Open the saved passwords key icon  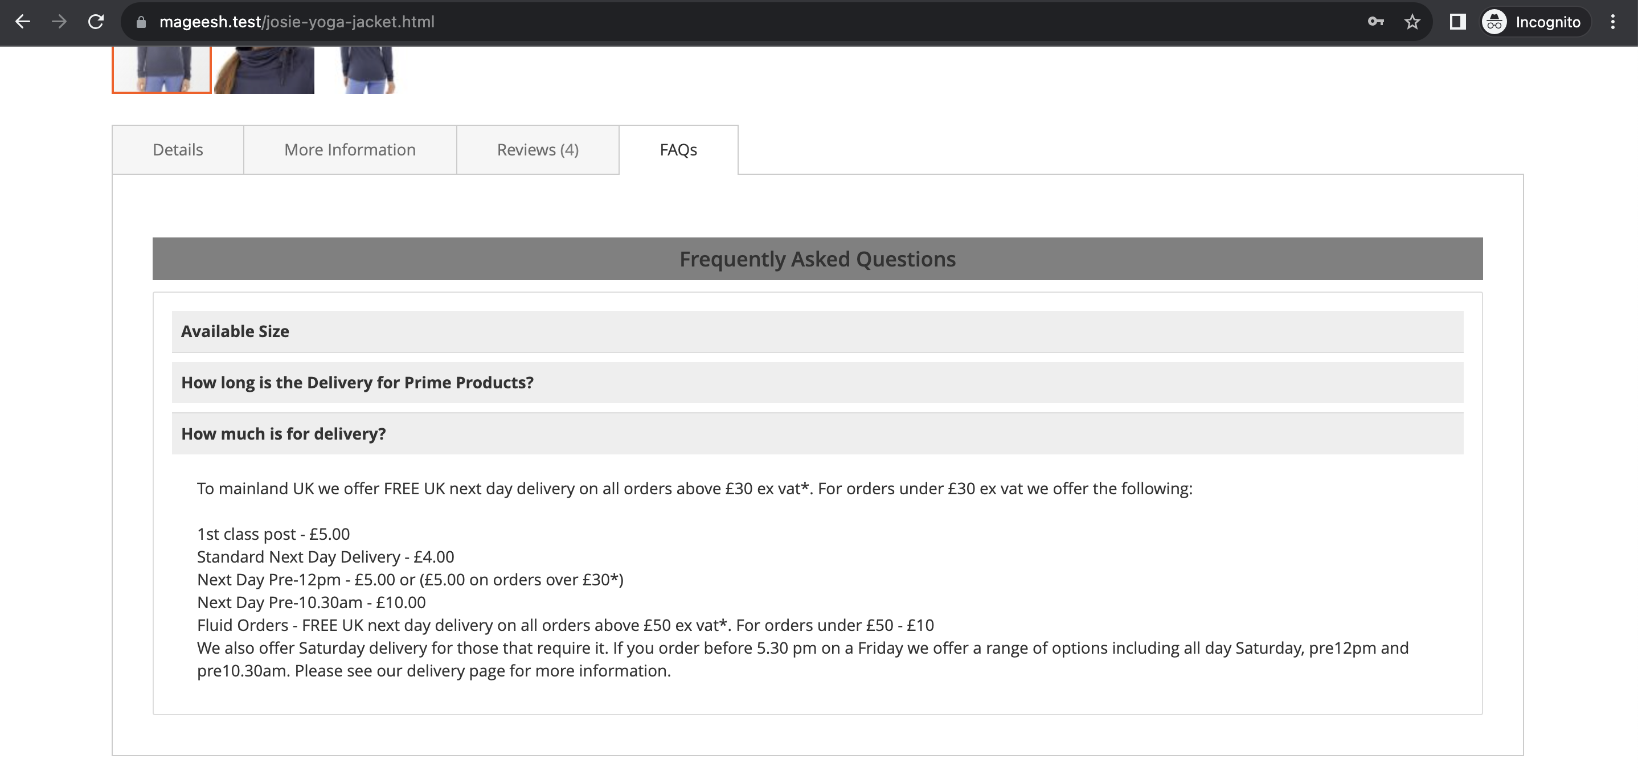1375,22
